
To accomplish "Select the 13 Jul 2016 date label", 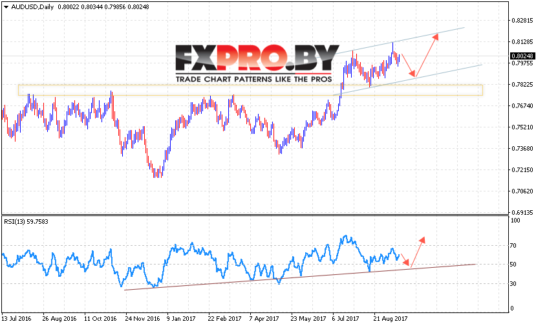I will [16, 318].
